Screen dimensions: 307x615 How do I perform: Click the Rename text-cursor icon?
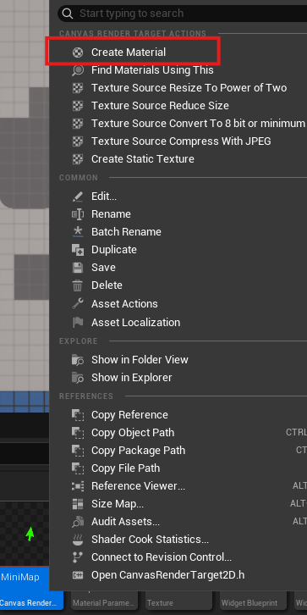(78, 214)
